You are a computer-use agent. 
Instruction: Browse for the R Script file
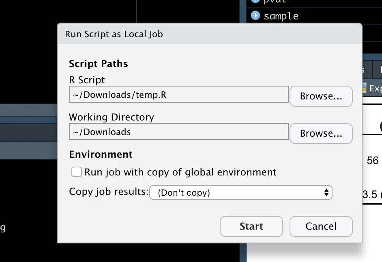pos(321,96)
